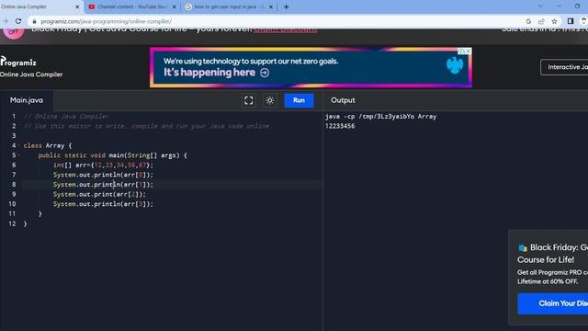This screenshot has width=588, height=331.
Task: Bookmark this page with star icon
Action: tap(554, 21)
